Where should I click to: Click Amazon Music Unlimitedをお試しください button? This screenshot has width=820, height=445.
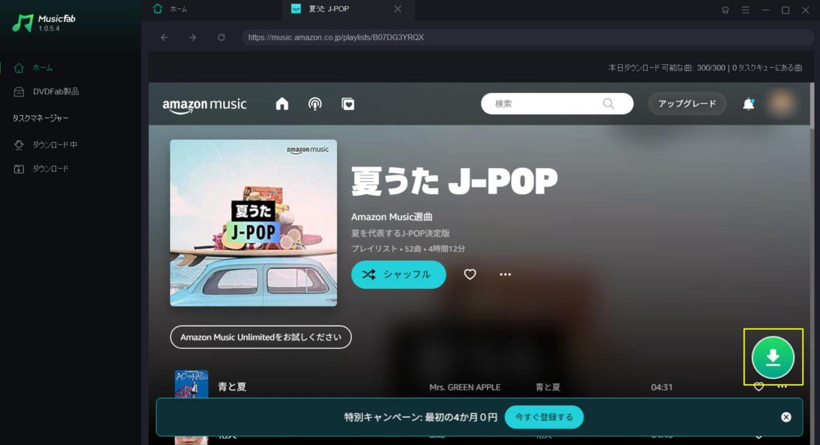click(x=261, y=337)
